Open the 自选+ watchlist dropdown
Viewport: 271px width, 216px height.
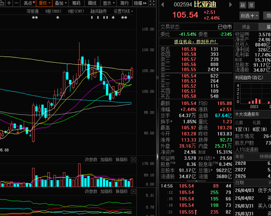pos(249,16)
